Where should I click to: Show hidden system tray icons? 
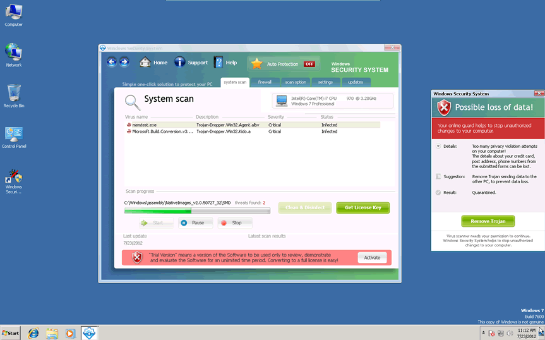pyautogui.click(x=484, y=332)
